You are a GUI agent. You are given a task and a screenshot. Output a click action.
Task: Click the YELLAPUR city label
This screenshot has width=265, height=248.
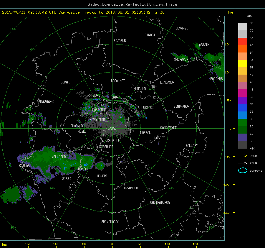[59, 157]
